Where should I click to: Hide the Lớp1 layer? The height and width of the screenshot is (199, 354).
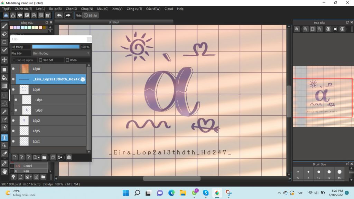click(13, 141)
